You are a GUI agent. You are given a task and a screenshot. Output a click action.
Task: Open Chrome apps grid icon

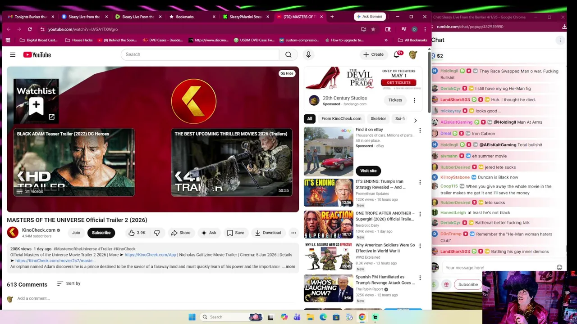point(8,40)
